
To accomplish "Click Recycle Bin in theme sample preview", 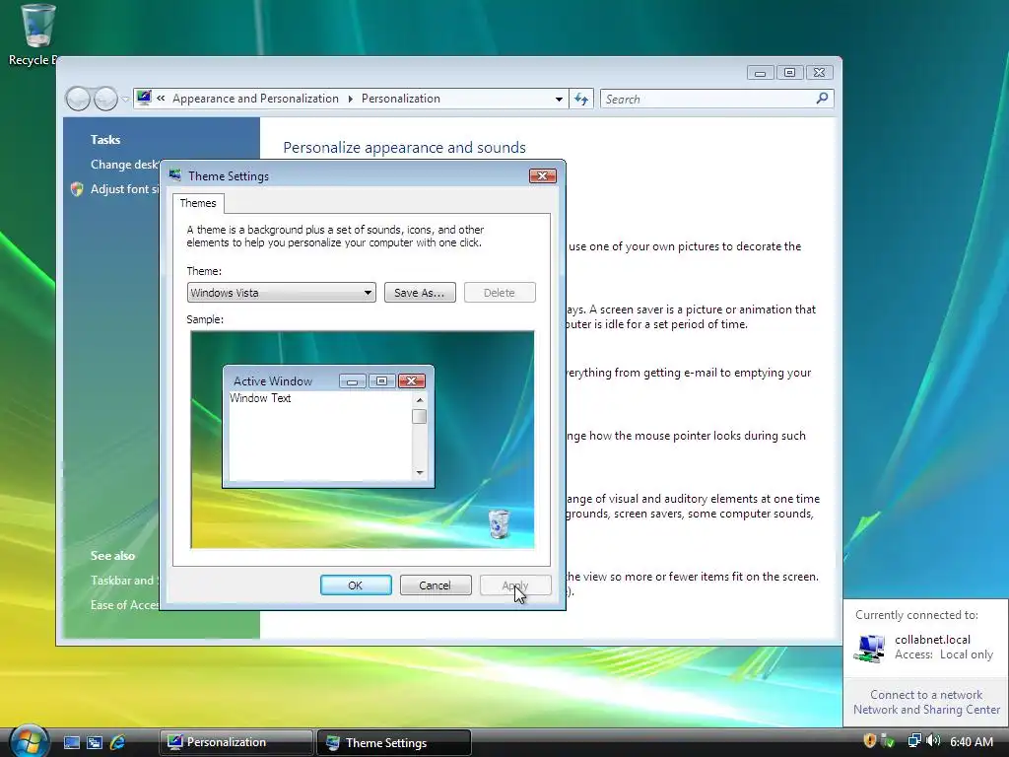I will click(499, 523).
